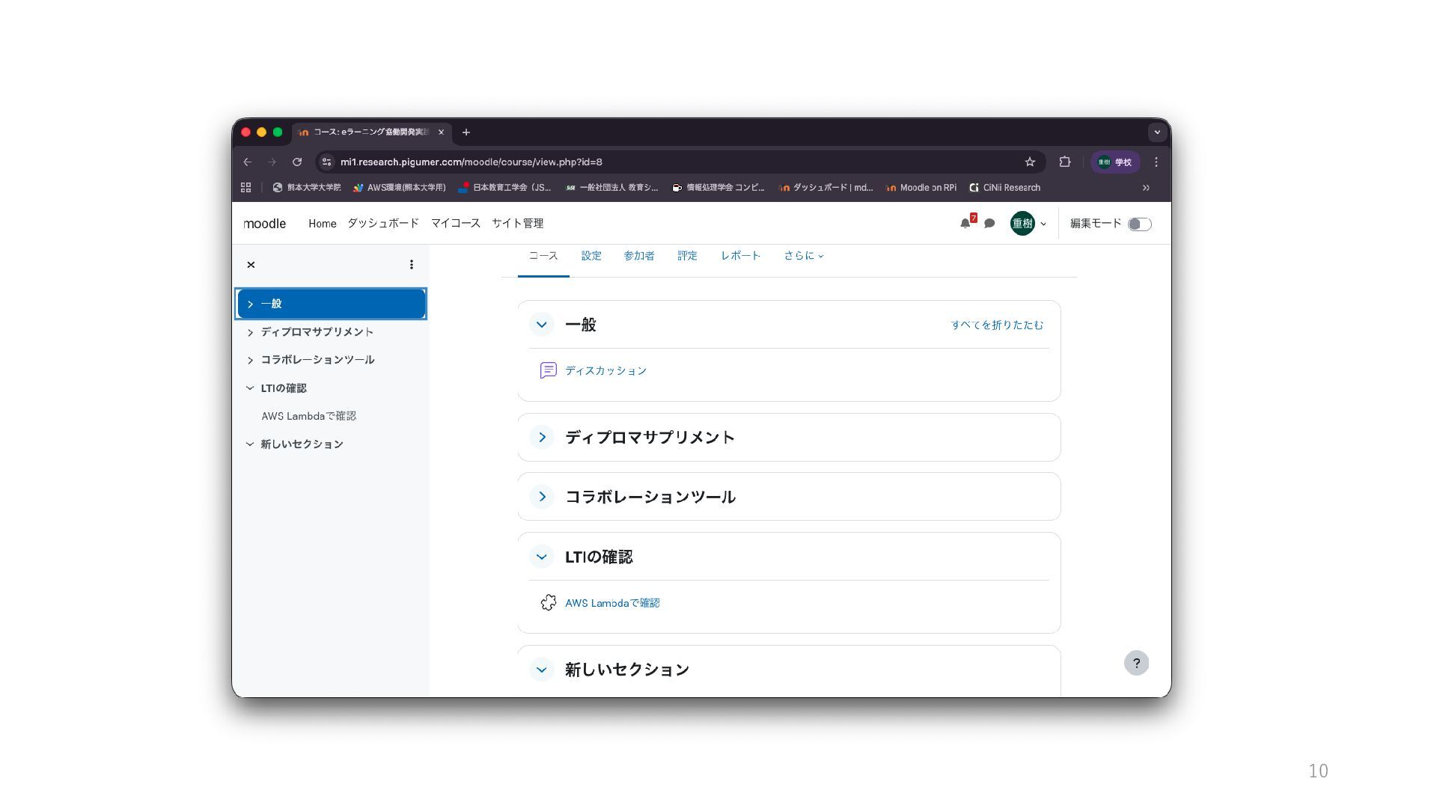1437x808 pixels.
Task: Open course index options kebab menu
Action: [x=411, y=265]
